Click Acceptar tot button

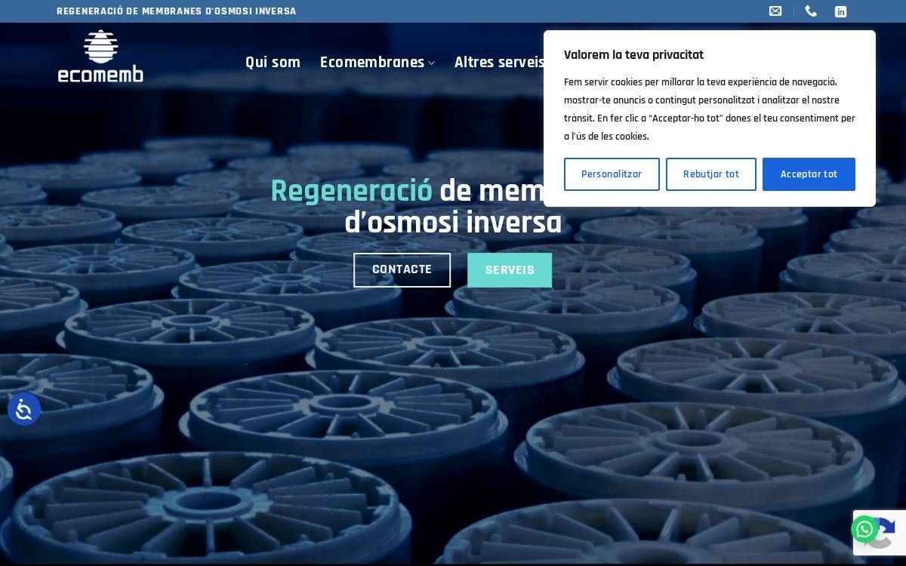809,174
